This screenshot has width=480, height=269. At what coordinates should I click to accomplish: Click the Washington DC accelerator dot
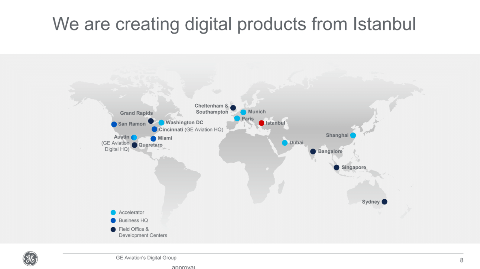pos(161,123)
